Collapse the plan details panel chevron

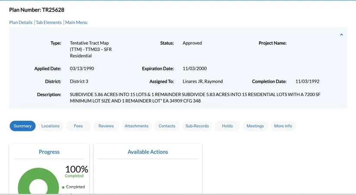click(341, 35)
